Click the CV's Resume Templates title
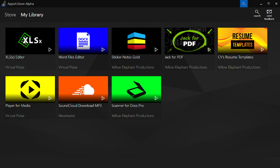The height and width of the screenshot is (168, 280). 235,57
